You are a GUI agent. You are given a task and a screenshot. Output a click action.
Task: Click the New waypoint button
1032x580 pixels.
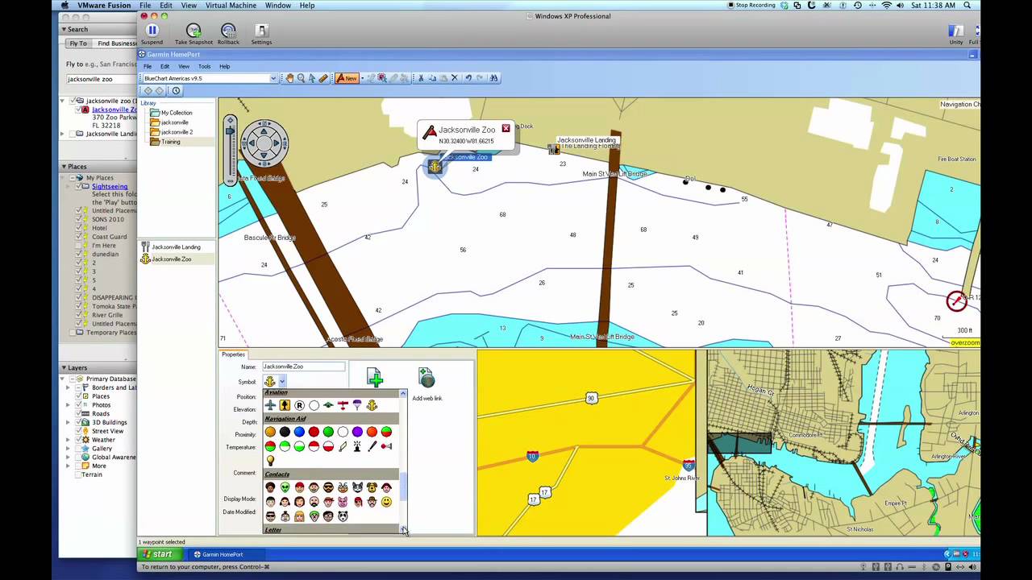pyautogui.click(x=347, y=78)
